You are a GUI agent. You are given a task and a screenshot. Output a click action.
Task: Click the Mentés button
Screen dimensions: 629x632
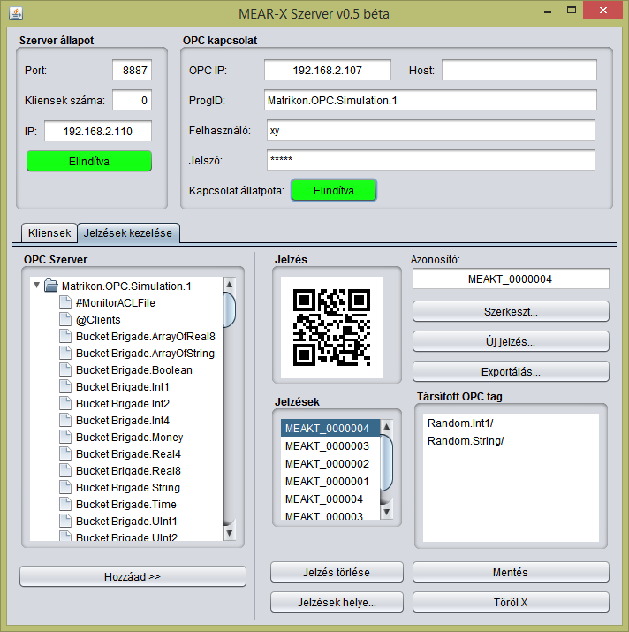511,572
